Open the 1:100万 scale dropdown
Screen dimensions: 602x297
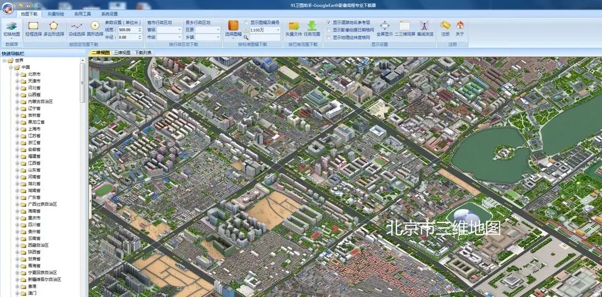point(278,29)
